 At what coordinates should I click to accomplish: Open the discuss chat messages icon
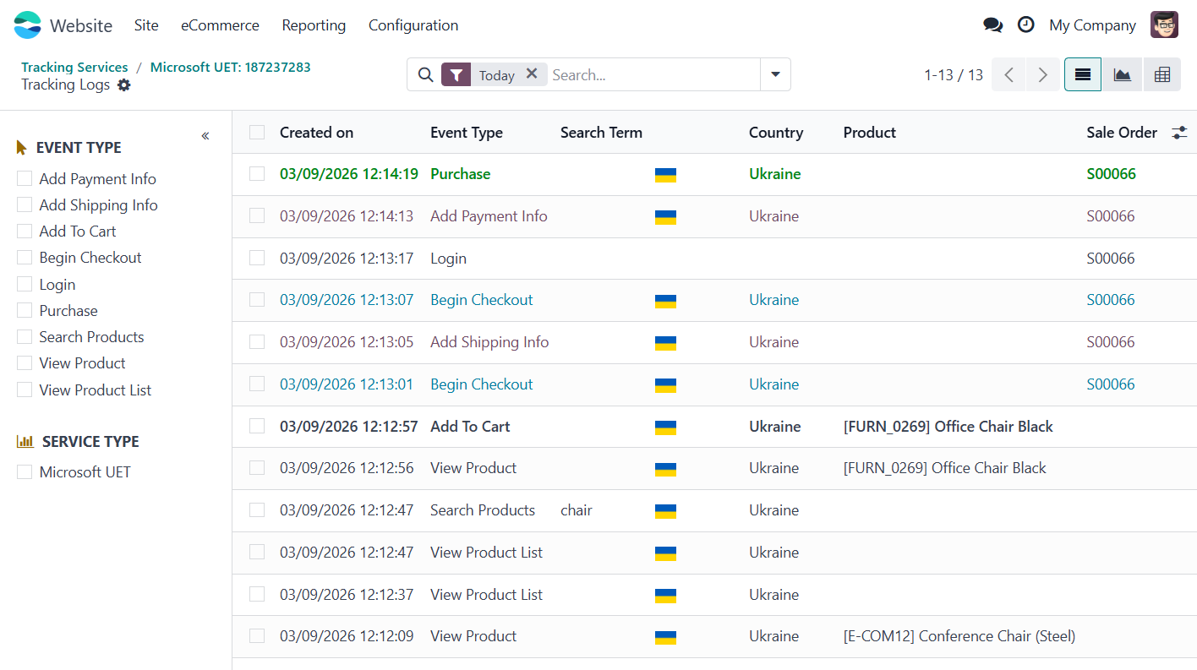(x=992, y=25)
